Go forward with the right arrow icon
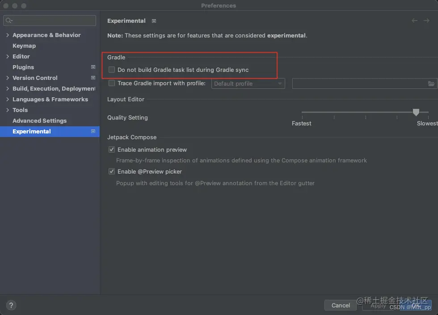The height and width of the screenshot is (315, 438). click(426, 21)
